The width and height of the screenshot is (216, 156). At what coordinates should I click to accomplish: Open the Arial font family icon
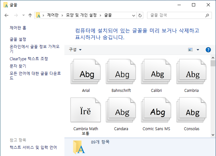[86, 72]
